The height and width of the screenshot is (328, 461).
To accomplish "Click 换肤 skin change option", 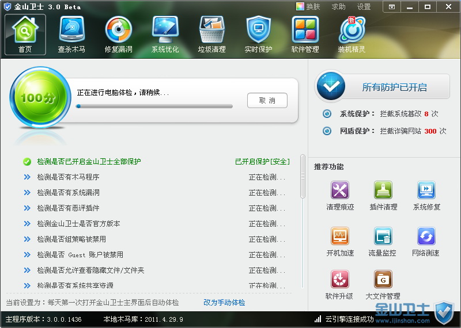I will 308,6.
